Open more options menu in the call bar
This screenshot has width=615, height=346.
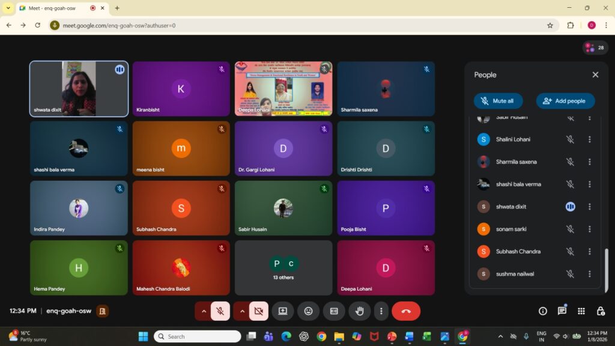coord(381,311)
